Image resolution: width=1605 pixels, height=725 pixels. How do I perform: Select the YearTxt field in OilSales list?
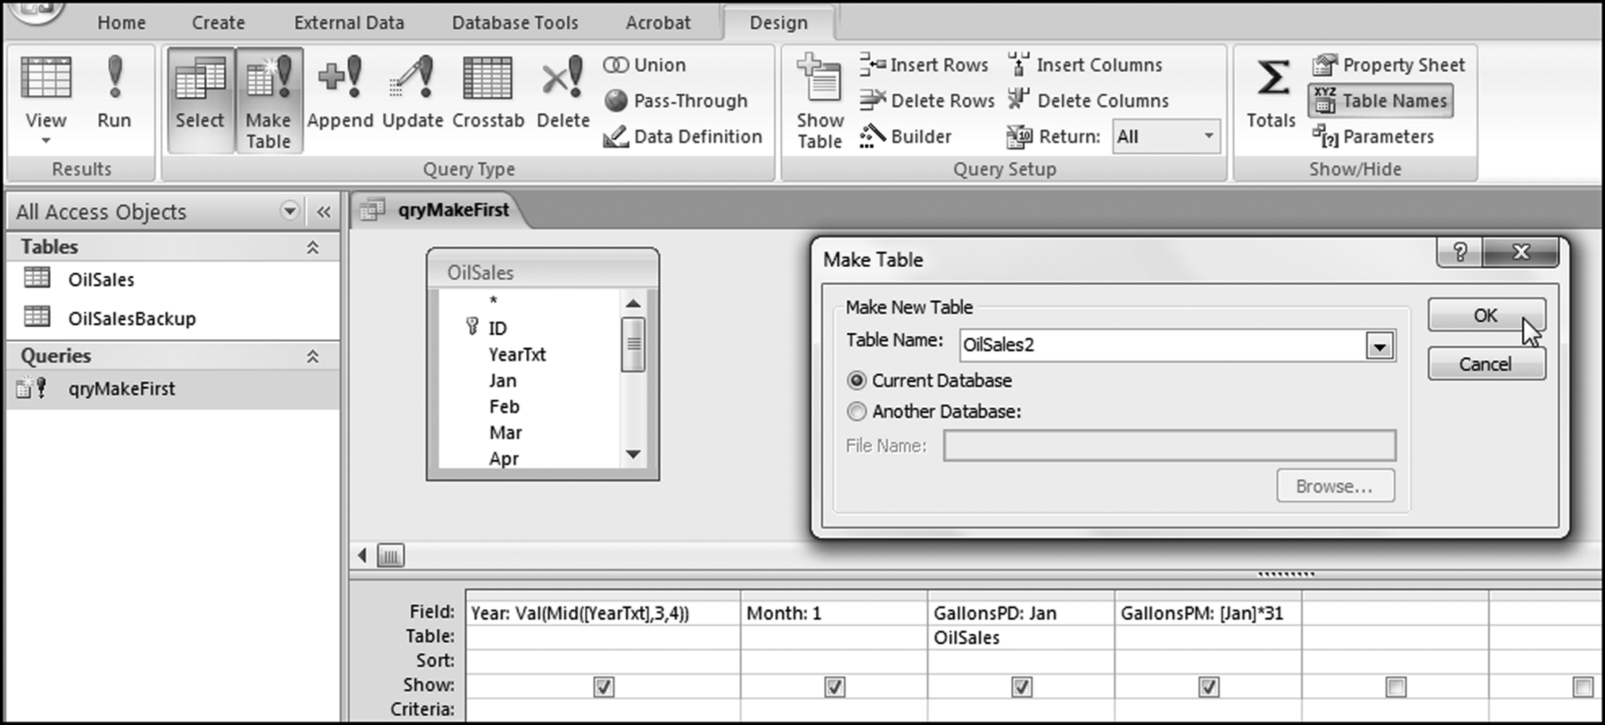(517, 354)
